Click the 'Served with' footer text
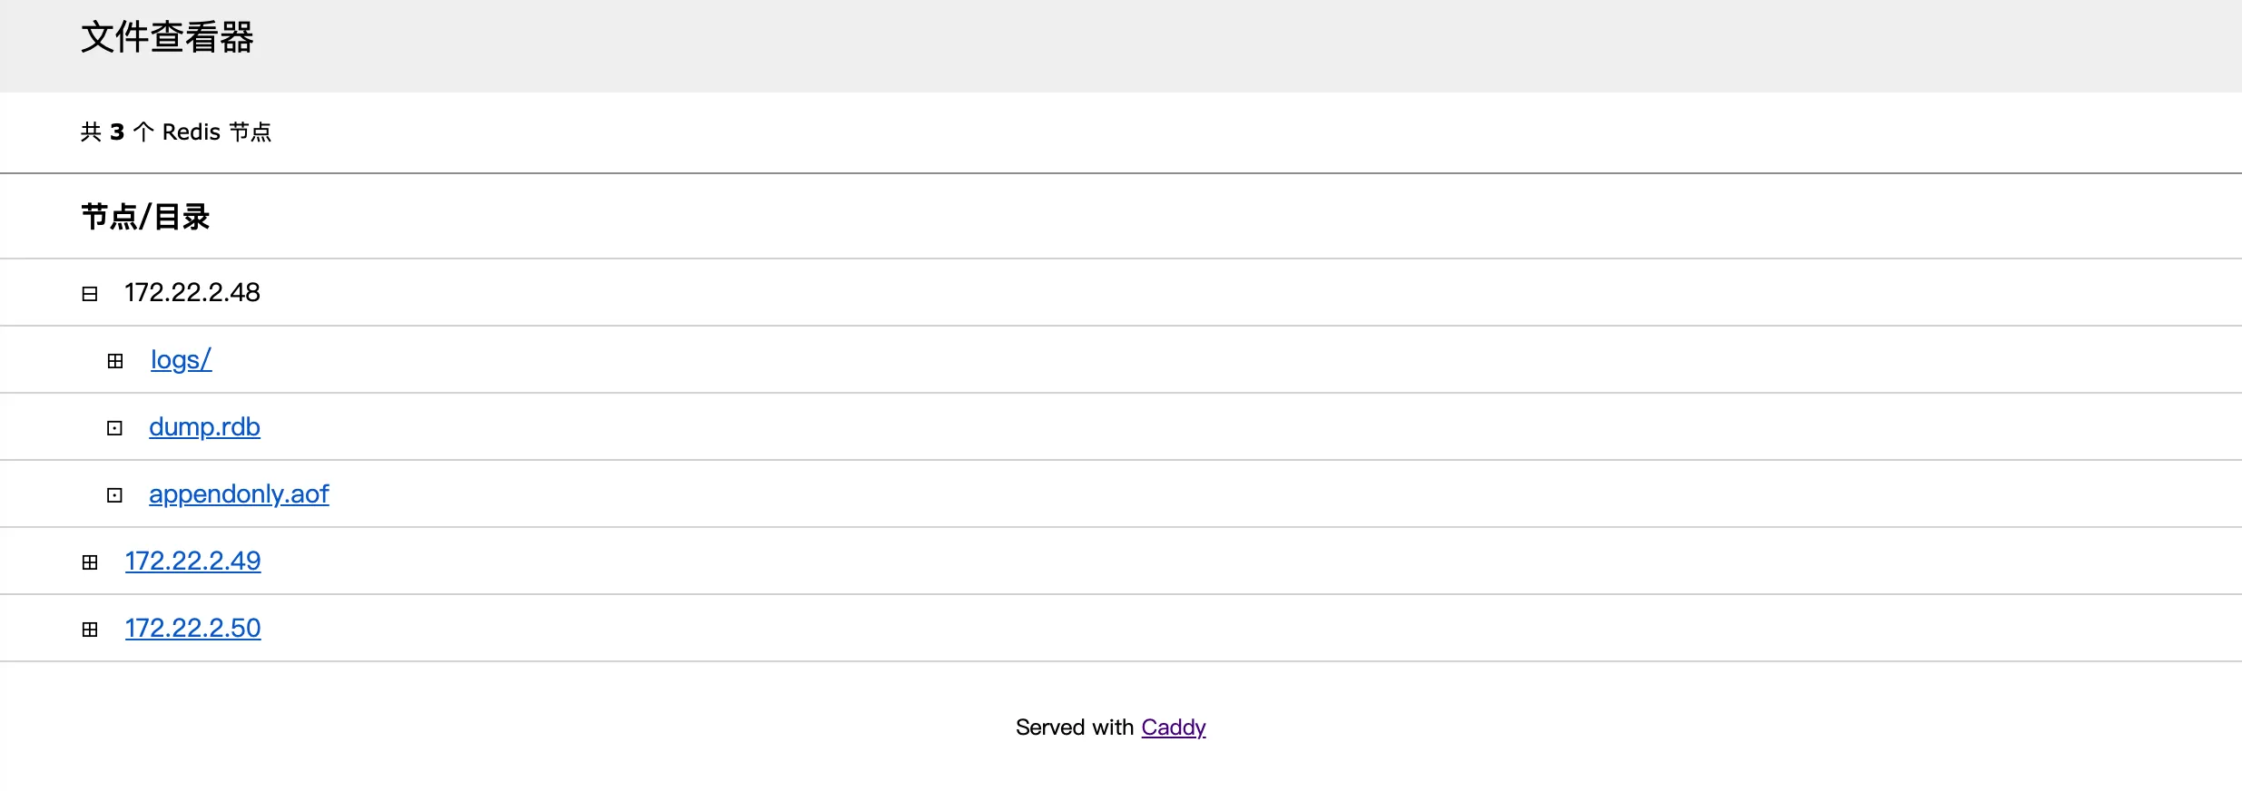The image size is (2242, 791). pos(1074,728)
